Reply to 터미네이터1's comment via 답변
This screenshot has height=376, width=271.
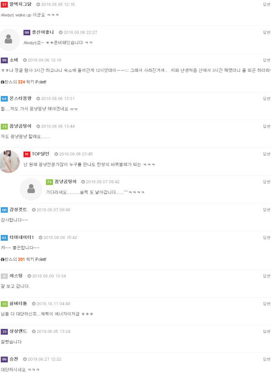click(x=266, y=238)
